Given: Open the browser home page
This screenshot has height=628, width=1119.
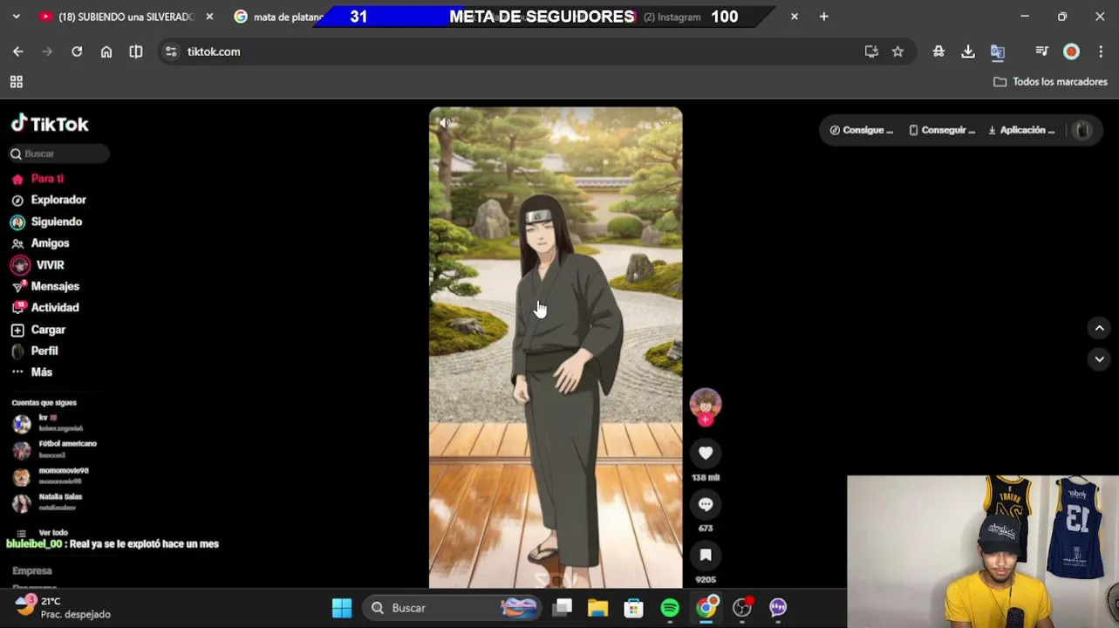Looking at the screenshot, I should click(x=106, y=51).
